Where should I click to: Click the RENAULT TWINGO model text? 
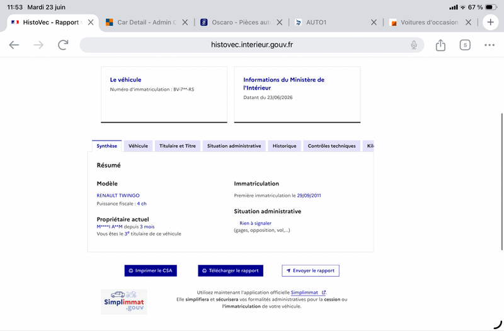pos(118,195)
